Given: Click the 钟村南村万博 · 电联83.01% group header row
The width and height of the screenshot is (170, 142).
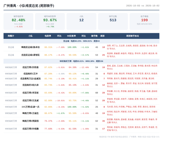Looking at the screenshot, I should (x=81, y=61).
